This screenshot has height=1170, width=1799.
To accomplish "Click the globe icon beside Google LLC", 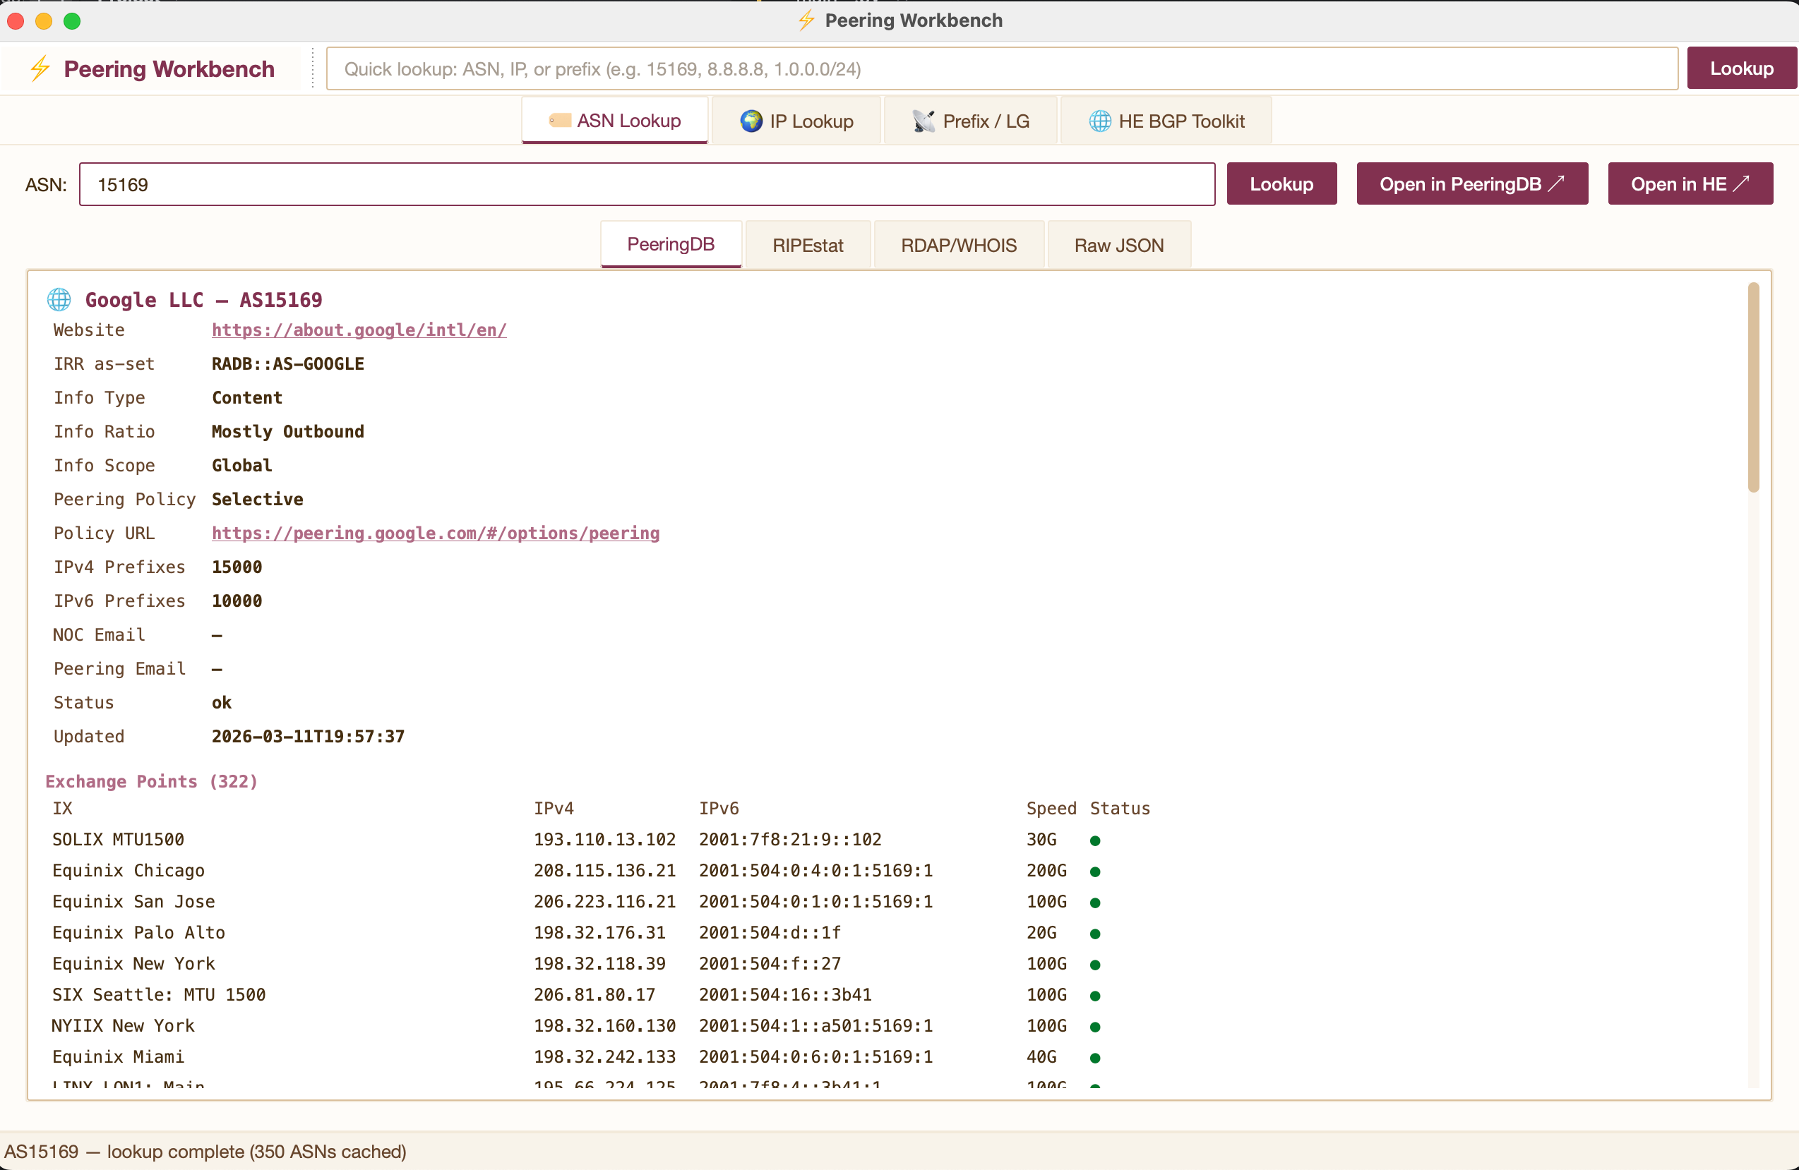I will 59,300.
